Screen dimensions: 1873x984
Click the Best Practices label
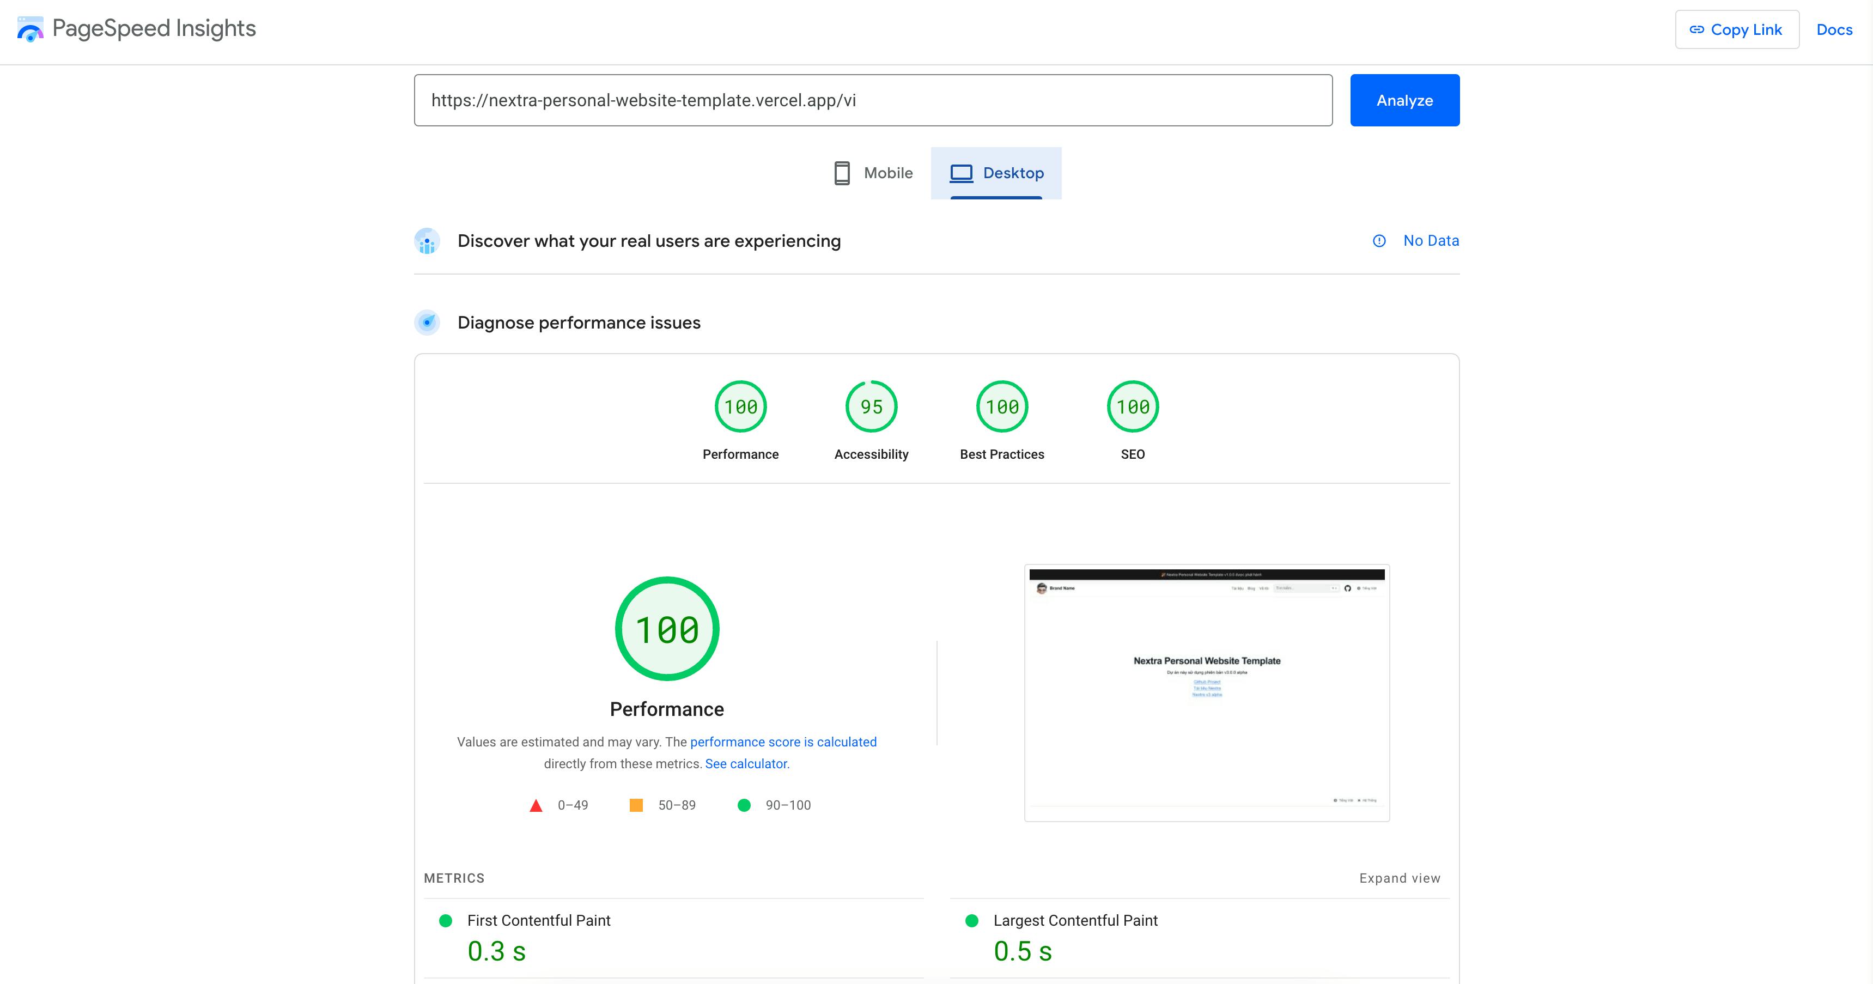1002,454
